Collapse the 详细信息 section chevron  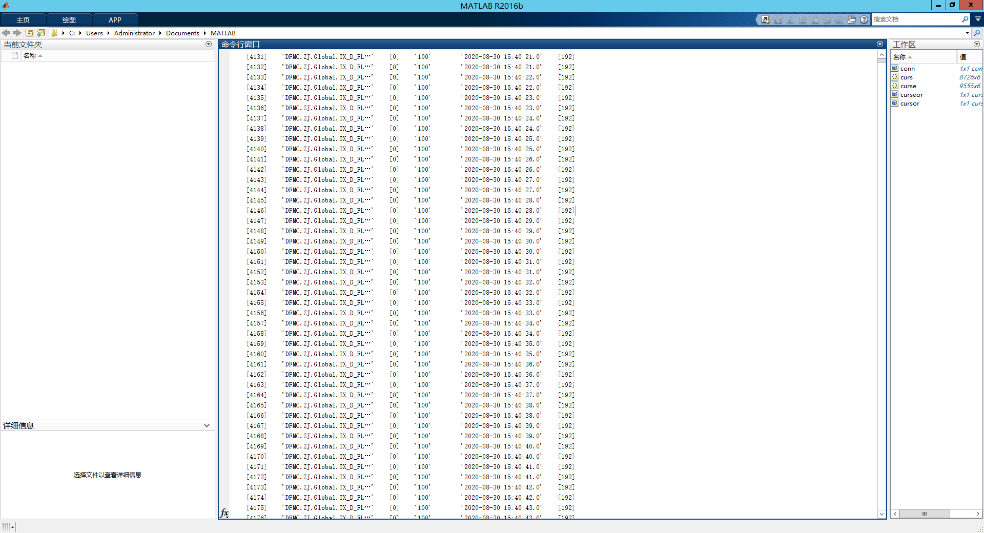[x=207, y=425]
